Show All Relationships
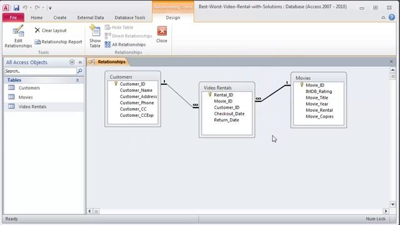Image resolution: width=400 pixels, height=225 pixels. pos(125,44)
